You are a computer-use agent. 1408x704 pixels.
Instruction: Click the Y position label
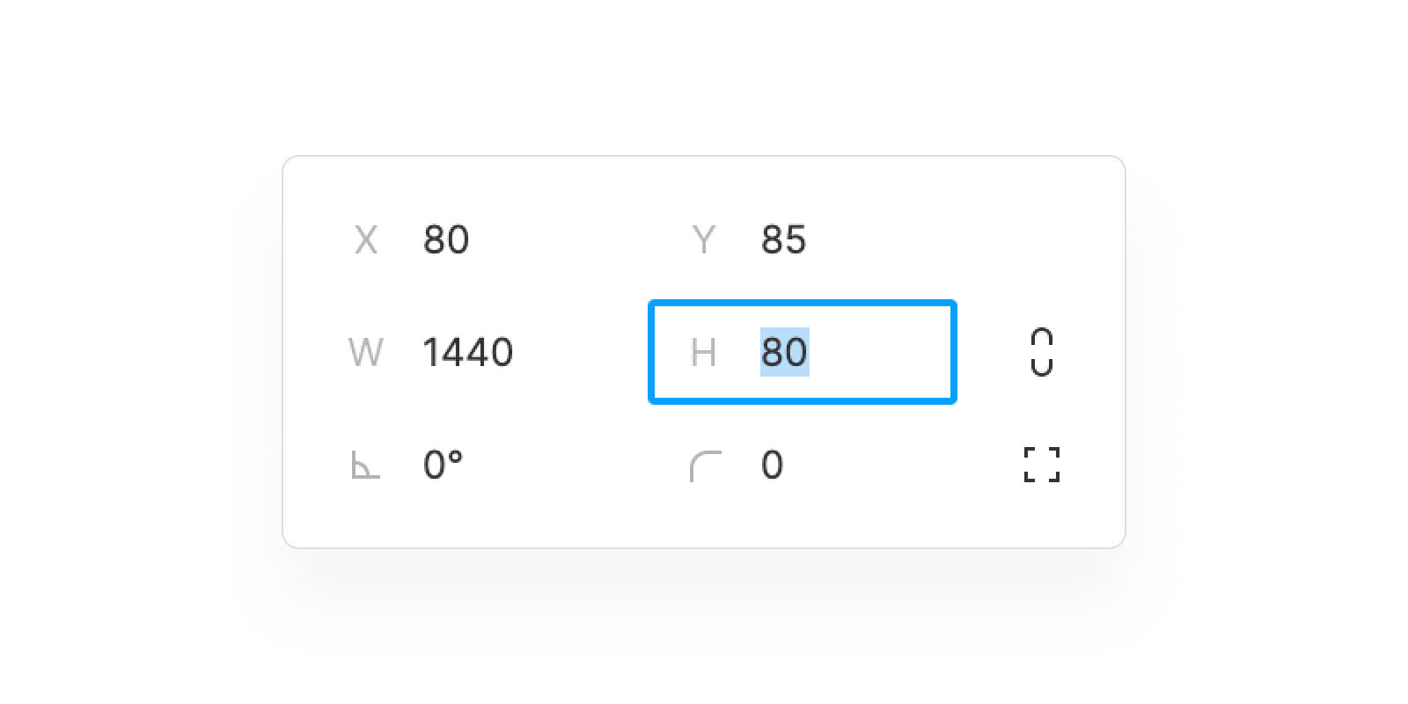coord(704,239)
